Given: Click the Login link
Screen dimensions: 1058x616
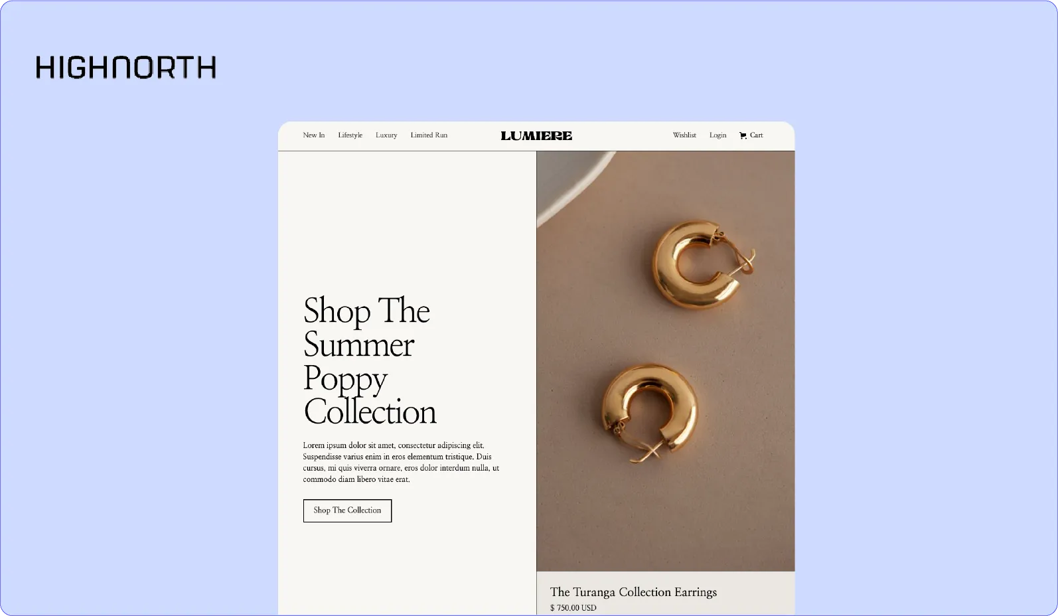Looking at the screenshot, I should (x=718, y=135).
